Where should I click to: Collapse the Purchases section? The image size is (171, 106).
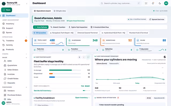(x=26, y=87)
